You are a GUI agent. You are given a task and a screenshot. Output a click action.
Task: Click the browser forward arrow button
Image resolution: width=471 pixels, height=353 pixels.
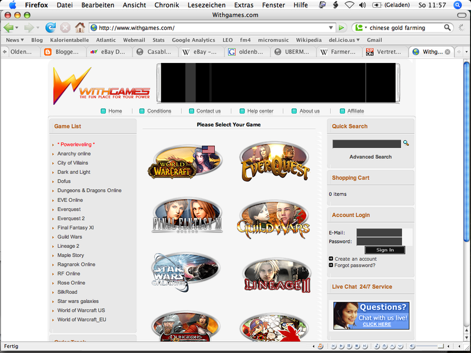(28, 28)
